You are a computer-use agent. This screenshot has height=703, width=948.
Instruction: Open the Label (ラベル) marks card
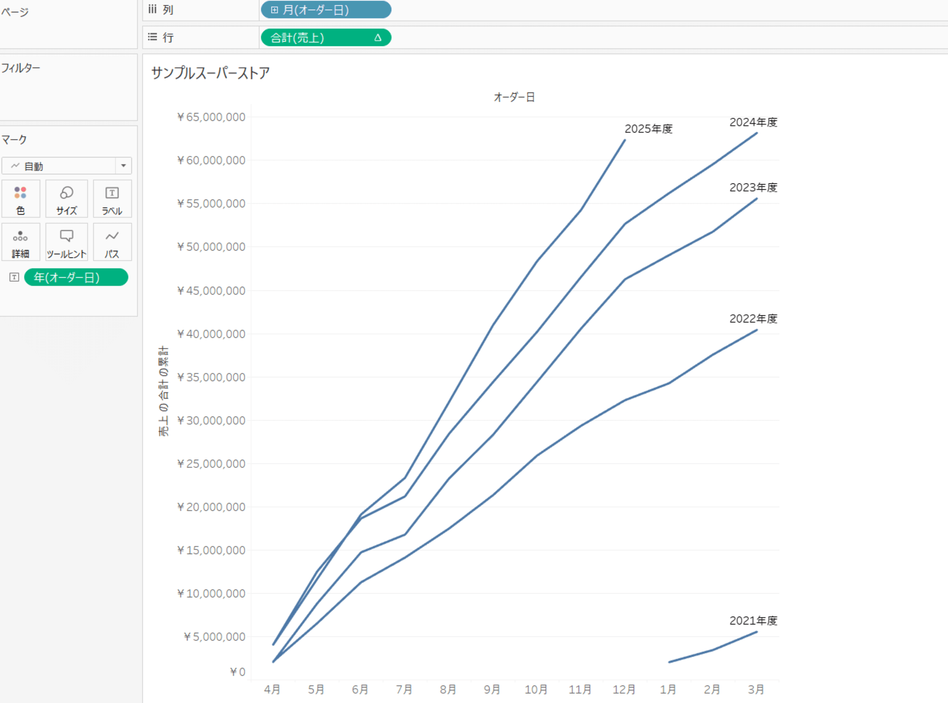112,199
